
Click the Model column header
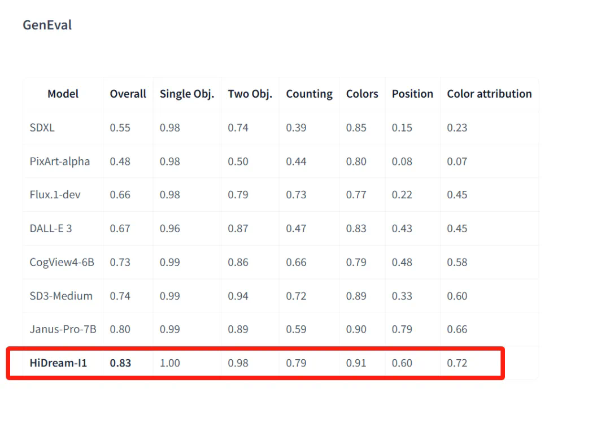click(63, 94)
